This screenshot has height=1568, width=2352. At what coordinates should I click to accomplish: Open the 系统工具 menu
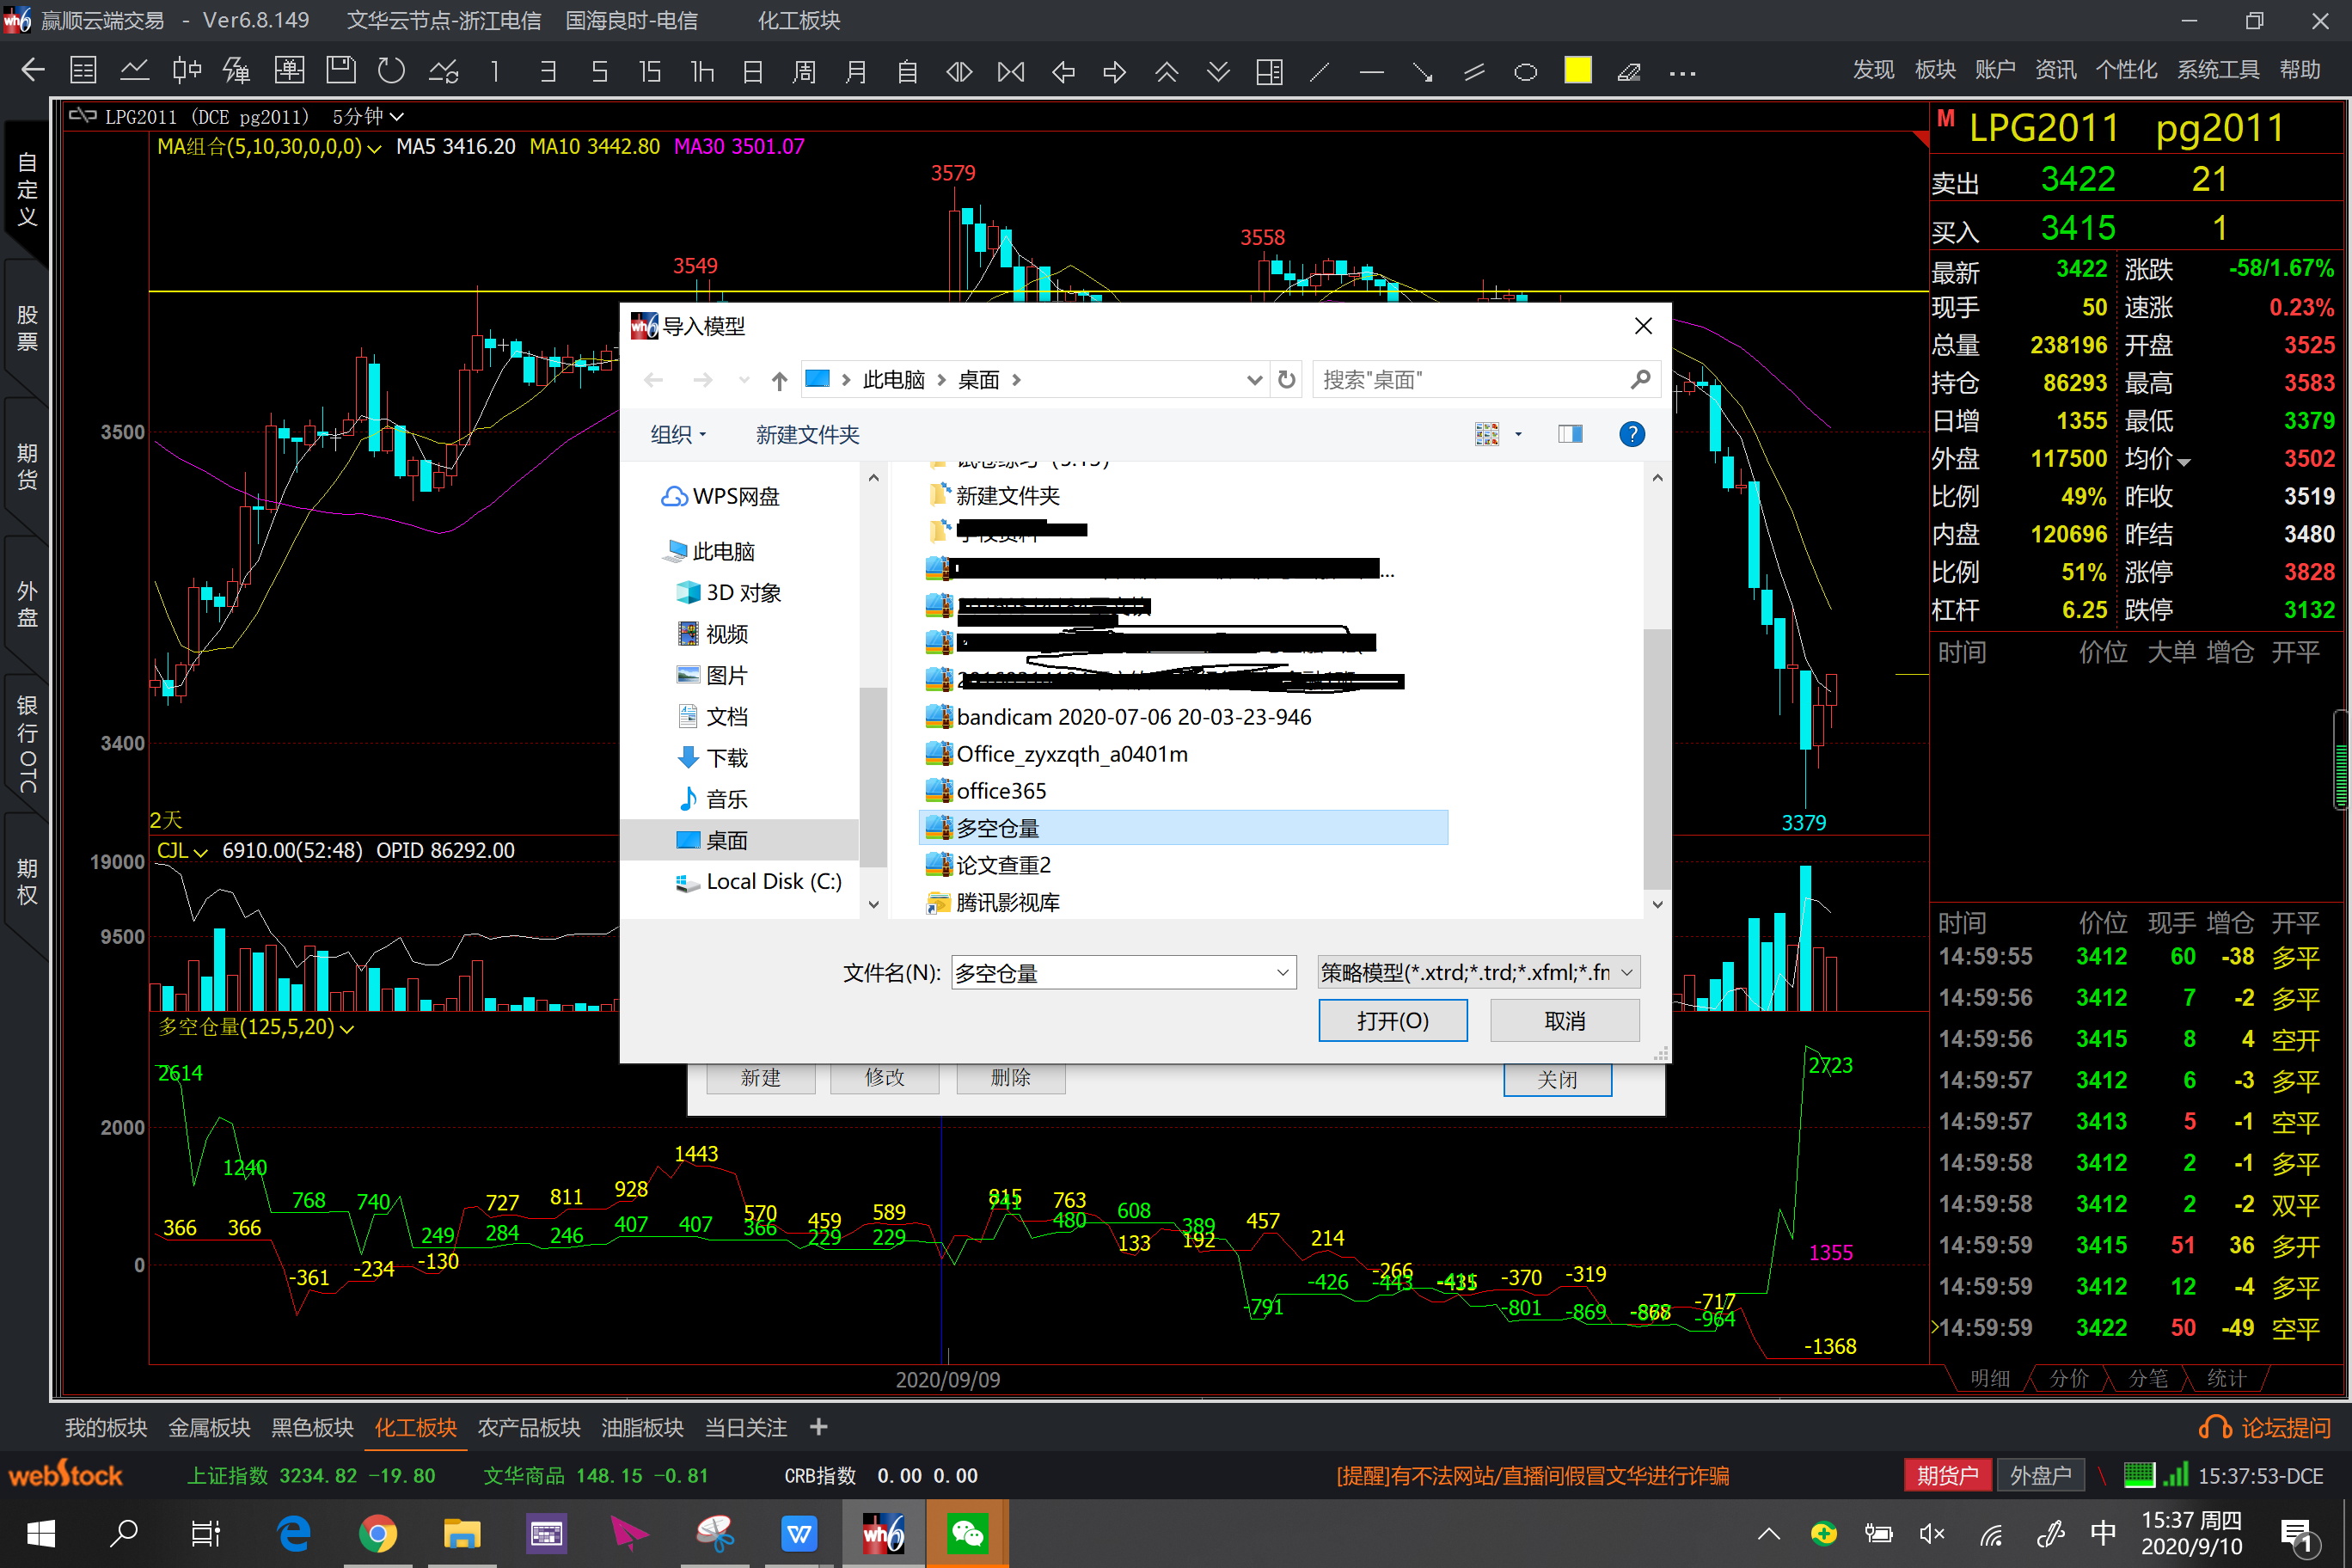click(x=2218, y=70)
